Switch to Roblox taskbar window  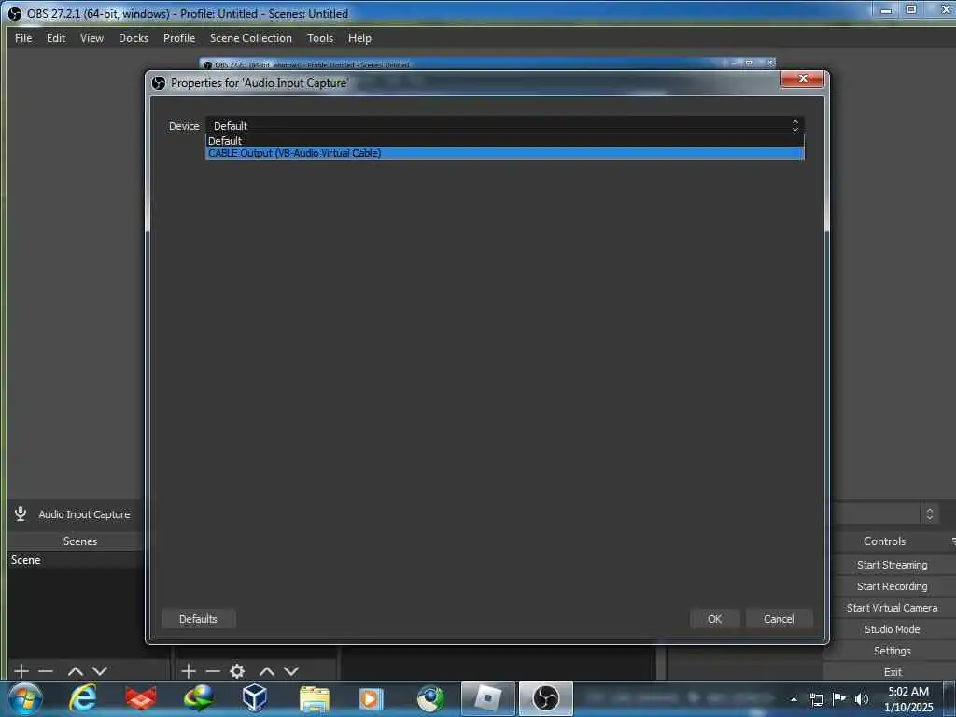(487, 698)
